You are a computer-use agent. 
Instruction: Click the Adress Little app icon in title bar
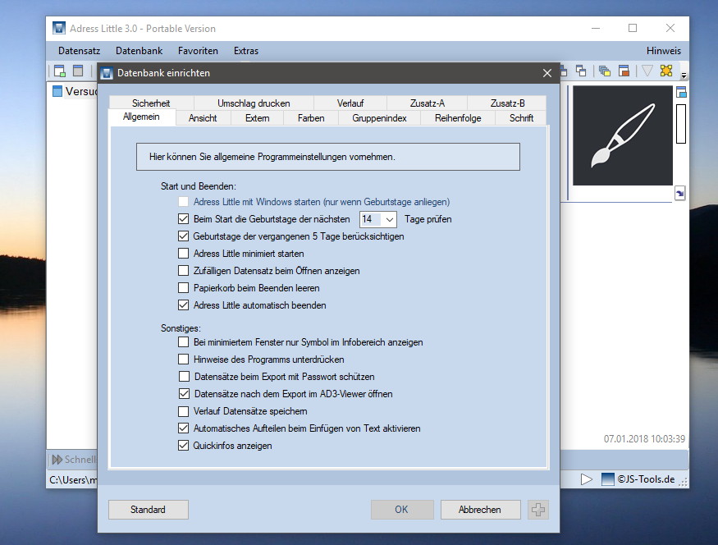[59, 29]
